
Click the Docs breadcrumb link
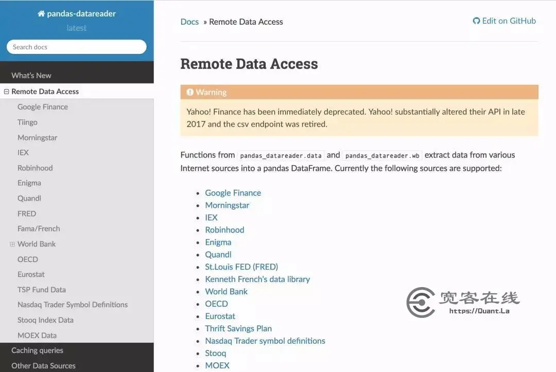coord(189,22)
